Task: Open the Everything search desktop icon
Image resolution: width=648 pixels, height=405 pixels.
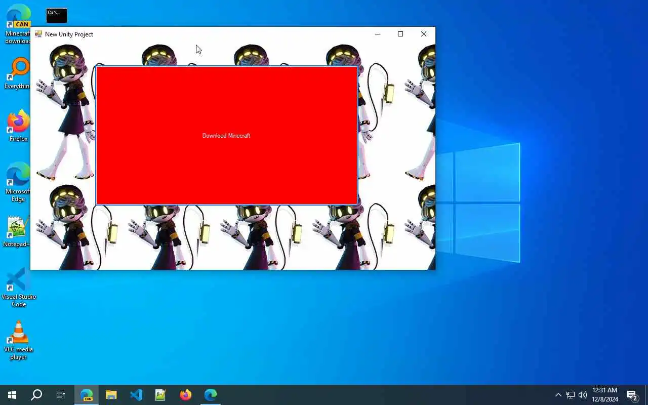Action: (18, 73)
